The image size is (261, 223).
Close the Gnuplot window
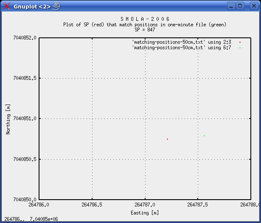pyautogui.click(x=250, y=6)
